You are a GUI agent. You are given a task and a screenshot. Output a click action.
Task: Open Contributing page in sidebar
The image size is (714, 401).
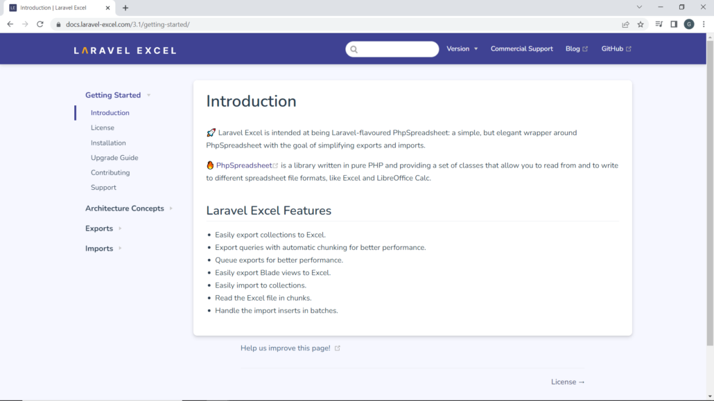click(x=110, y=172)
